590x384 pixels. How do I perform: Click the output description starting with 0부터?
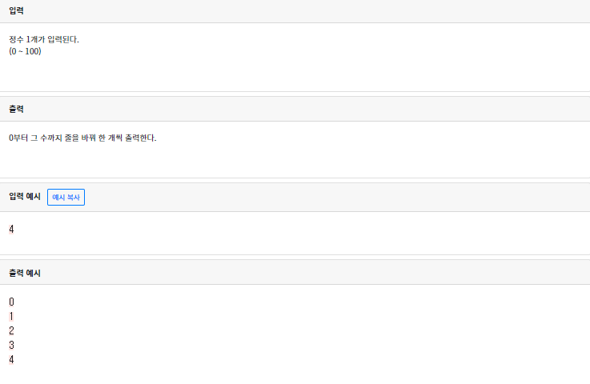pos(82,138)
